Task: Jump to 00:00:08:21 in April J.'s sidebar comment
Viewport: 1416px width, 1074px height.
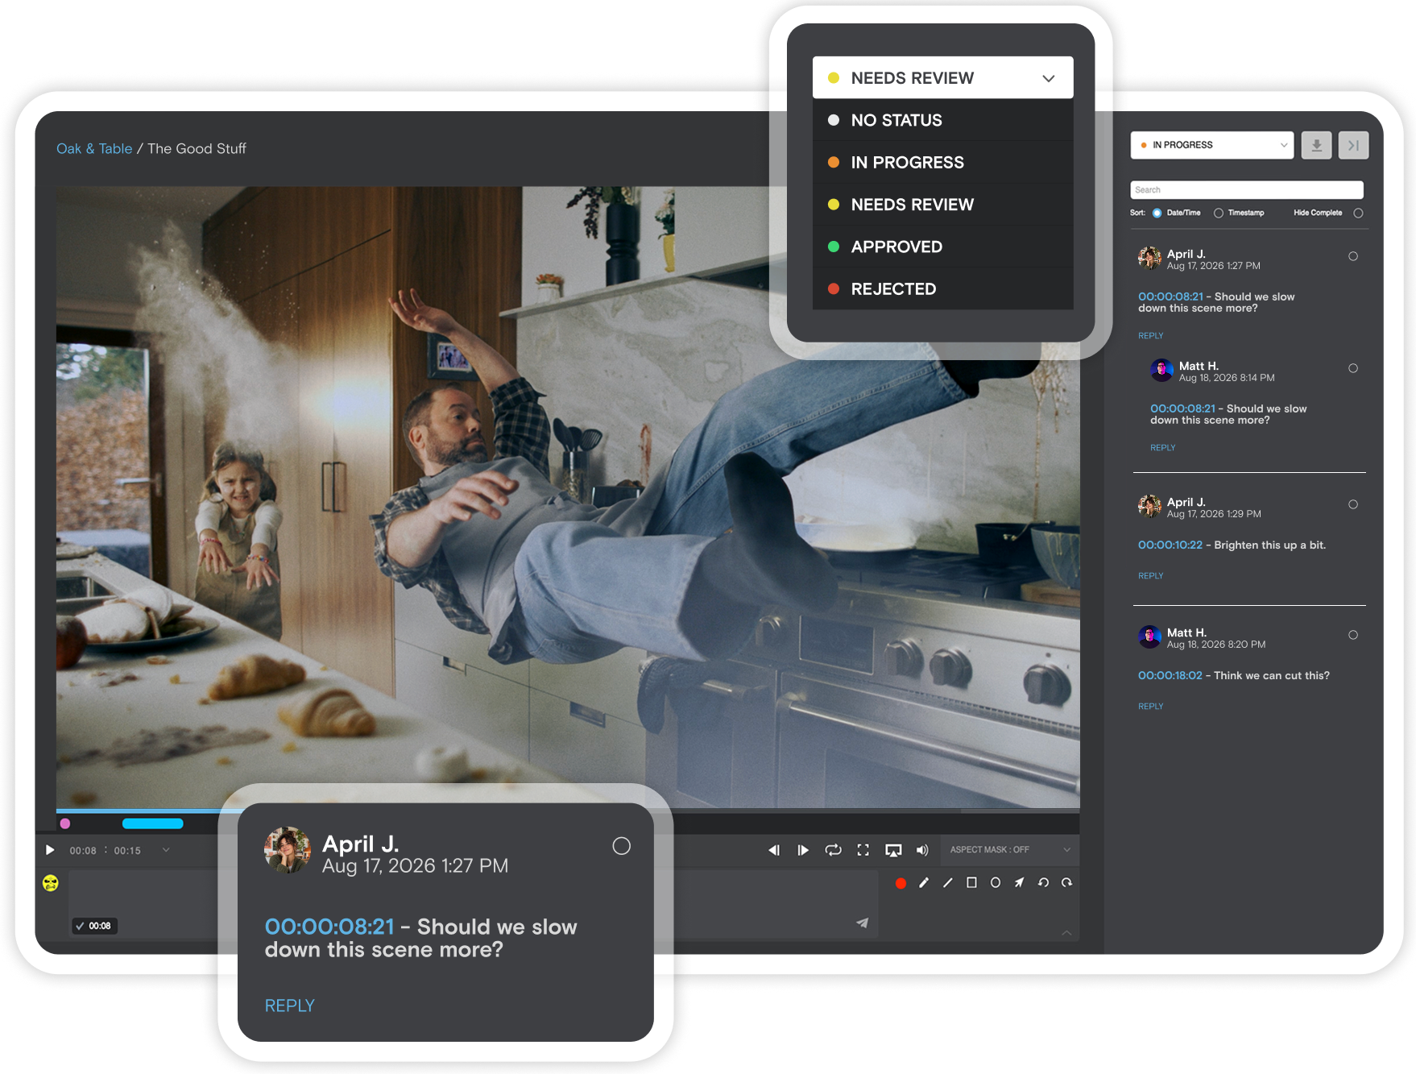Action: tap(1170, 297)
